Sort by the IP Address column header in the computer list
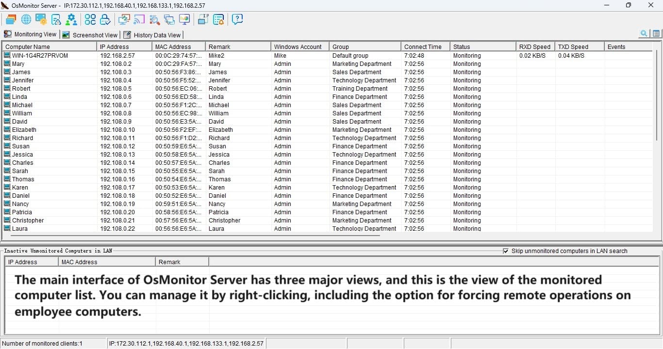Screen dimensions: 663x349 [125, 47]
